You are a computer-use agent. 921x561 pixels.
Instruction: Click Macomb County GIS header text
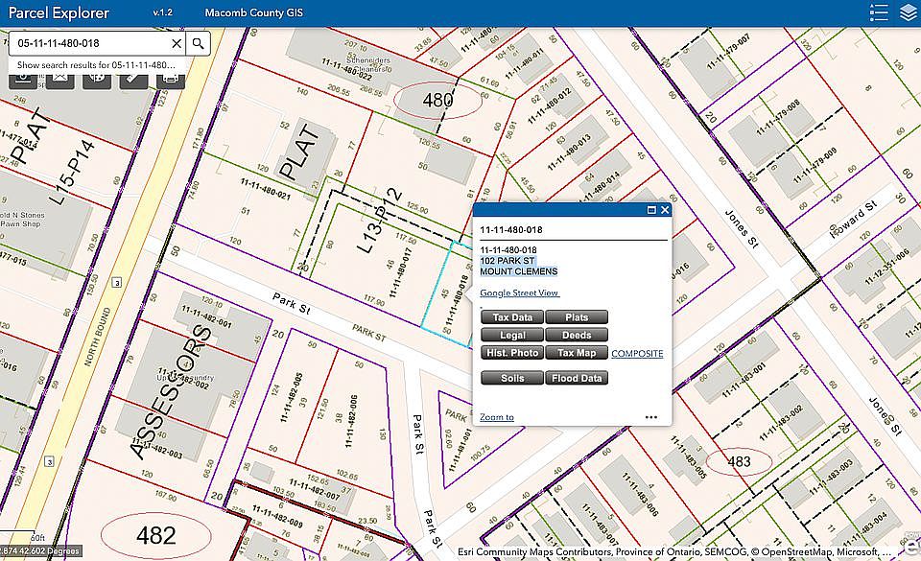pos(253,12)
